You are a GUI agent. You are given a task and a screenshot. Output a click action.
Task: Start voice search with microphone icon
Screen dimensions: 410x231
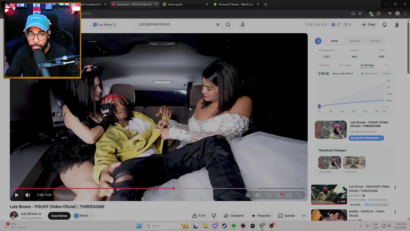click(x=242, y=25)
